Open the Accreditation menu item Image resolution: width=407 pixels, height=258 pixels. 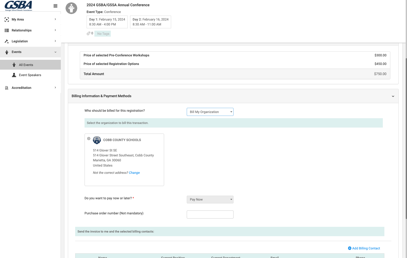(x=30, y=88)
